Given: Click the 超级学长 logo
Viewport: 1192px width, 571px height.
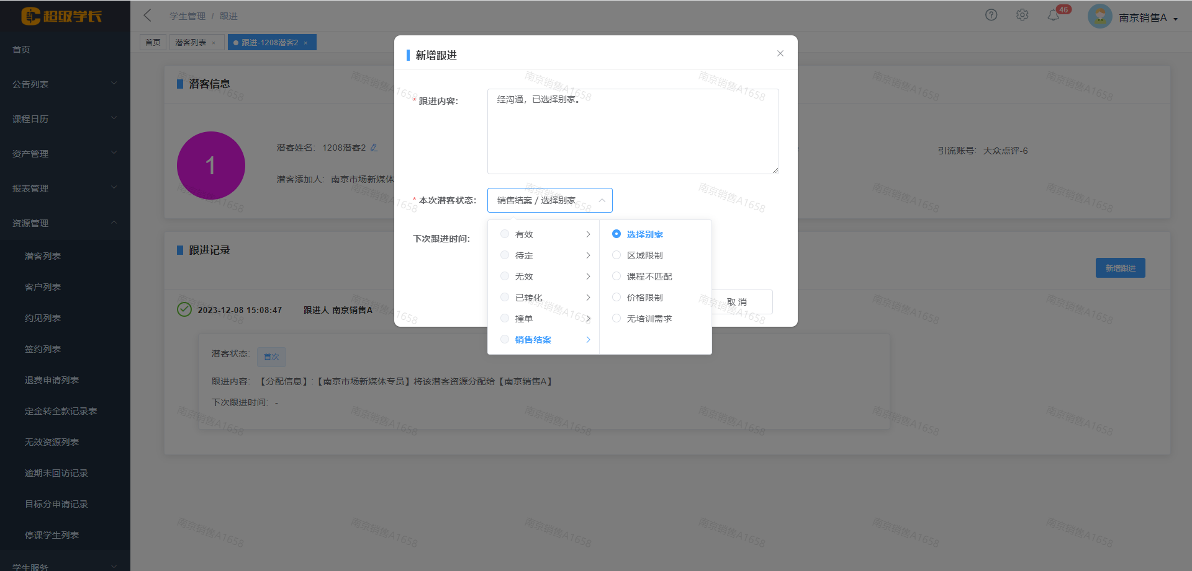Looking at the screenshot, I should [62, 16].
